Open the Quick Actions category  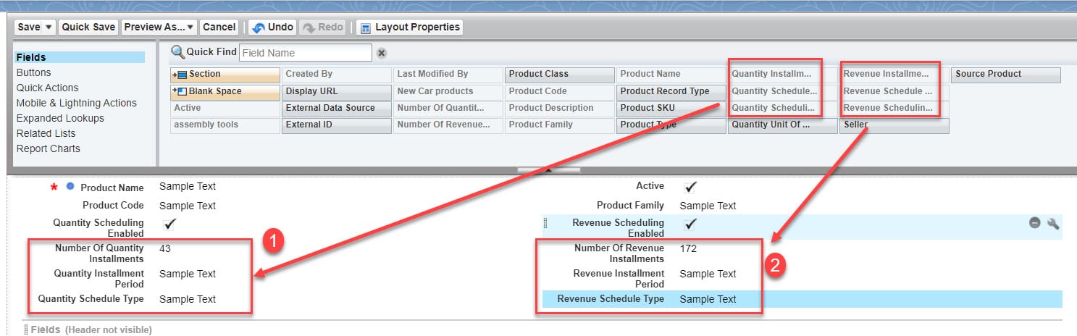47,88
